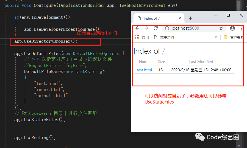Close the Index of / tab
This screenshot has width=247, height=148.
tap(180, 18)
